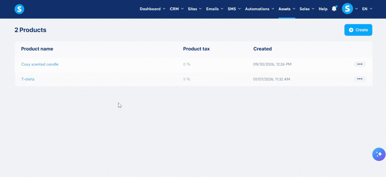
Task: Open options menu for T-shirts row
Action: coord(360,79)
